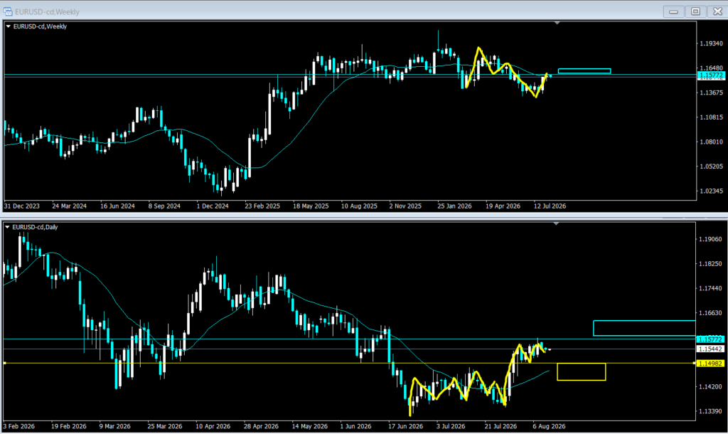The height and width of the screenshot is (434, 728).
Task: Click the 21 Jul 2026 date label
Action: 500,426
